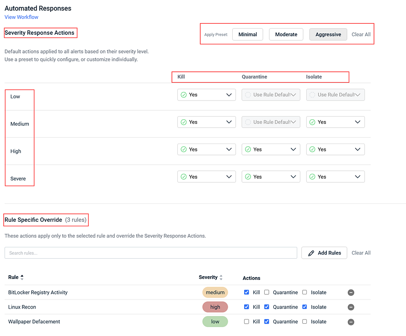
Task: Uncheck Quarantine for Linux Recon
Action: pyautogui.click(x=267, y=307)
